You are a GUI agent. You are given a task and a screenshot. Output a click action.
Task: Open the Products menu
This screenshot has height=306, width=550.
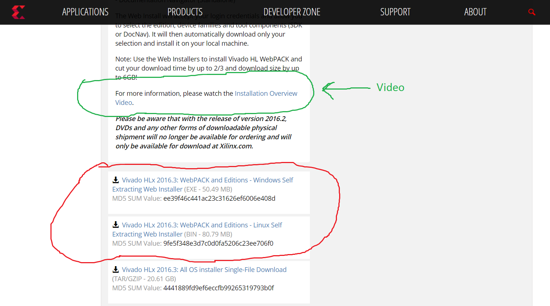click(185, 12)
